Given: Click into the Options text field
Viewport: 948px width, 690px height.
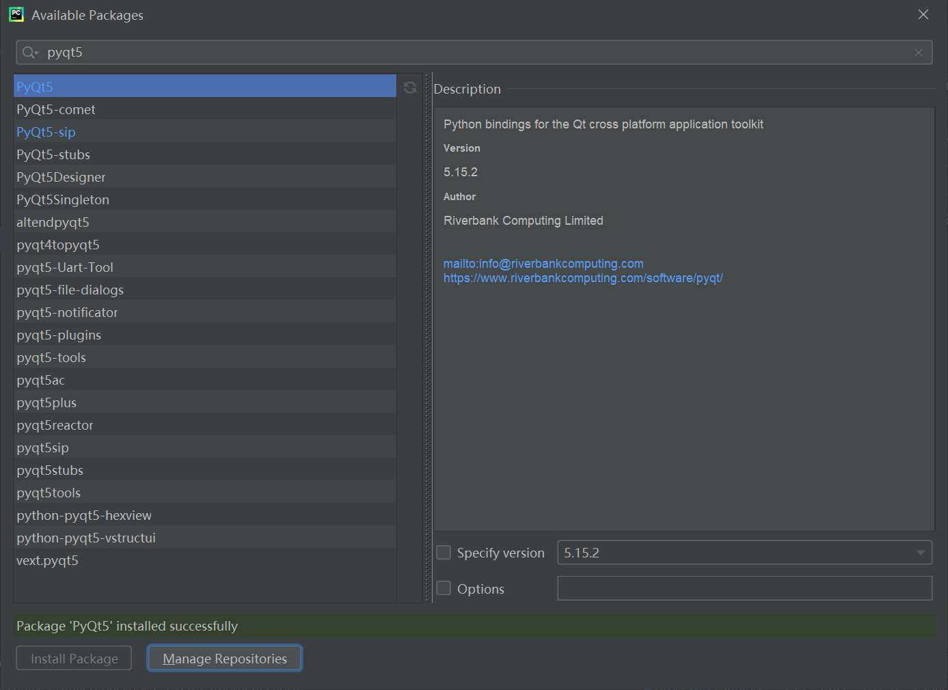Looking at the screenshot, I should 745,588.
